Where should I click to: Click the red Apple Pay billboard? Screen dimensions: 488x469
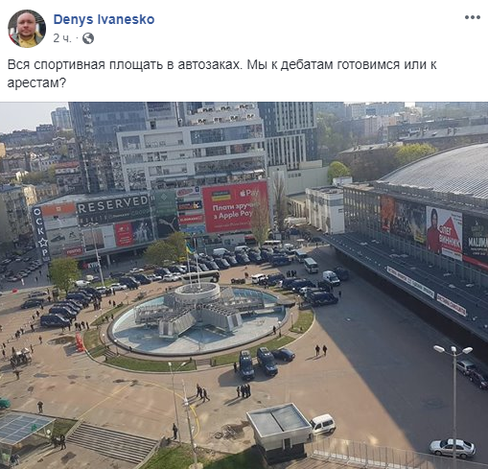[x=235, y=206]
